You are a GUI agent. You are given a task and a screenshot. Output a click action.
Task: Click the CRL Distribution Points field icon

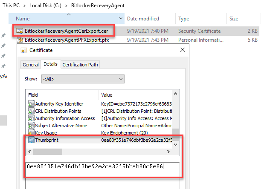point(30,111)
